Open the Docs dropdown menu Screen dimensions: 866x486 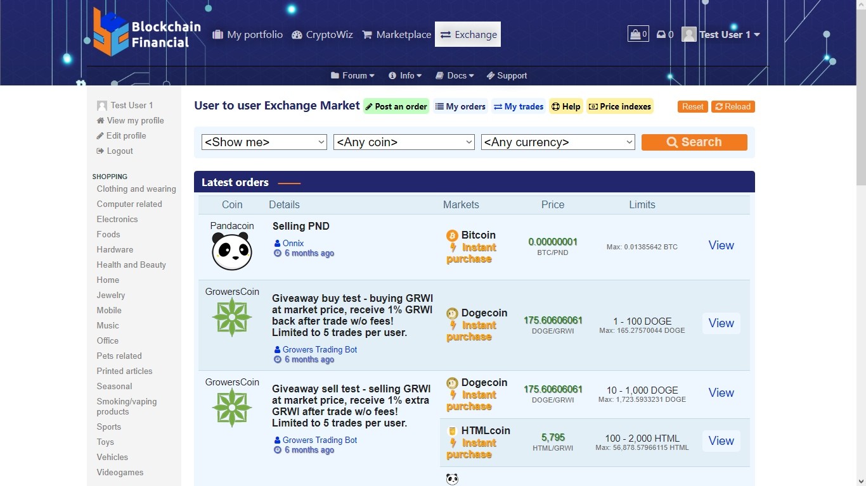(x=455, y=75)
